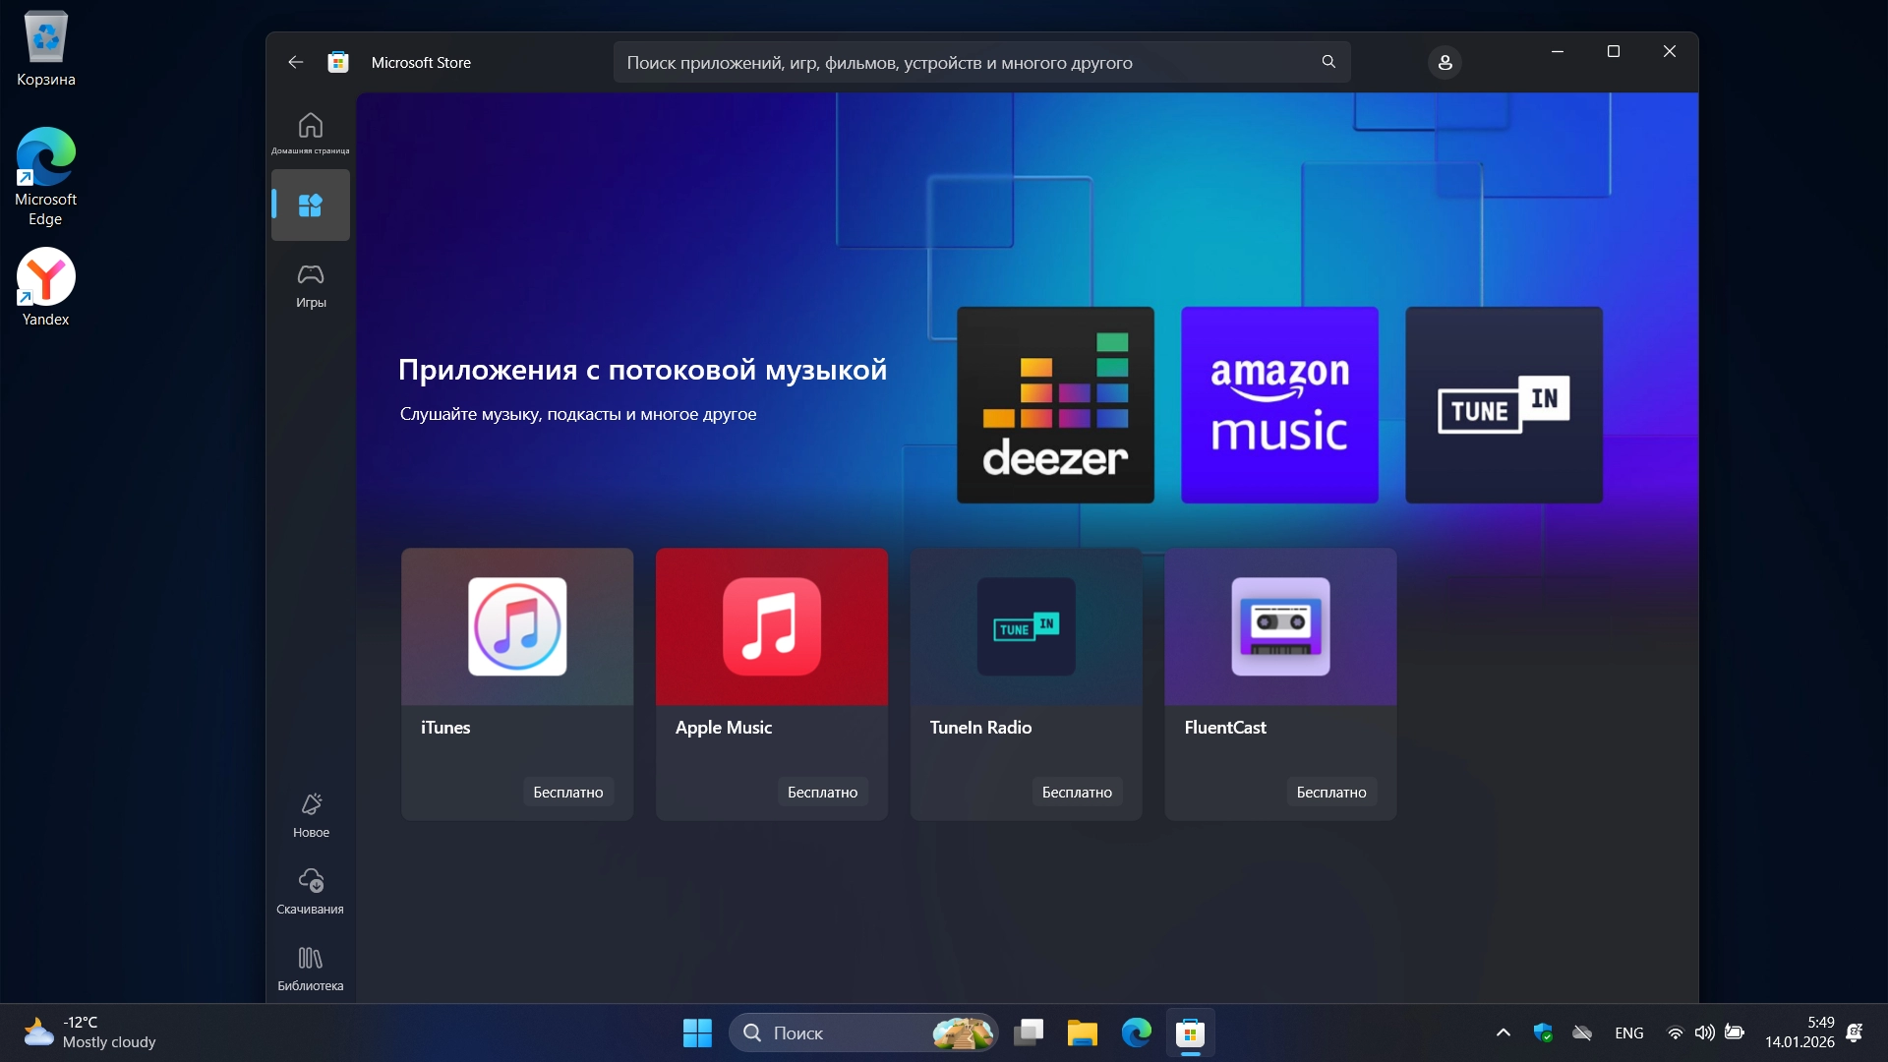
Task: Click the user profile icon
Action: [x=1445, y=62]
